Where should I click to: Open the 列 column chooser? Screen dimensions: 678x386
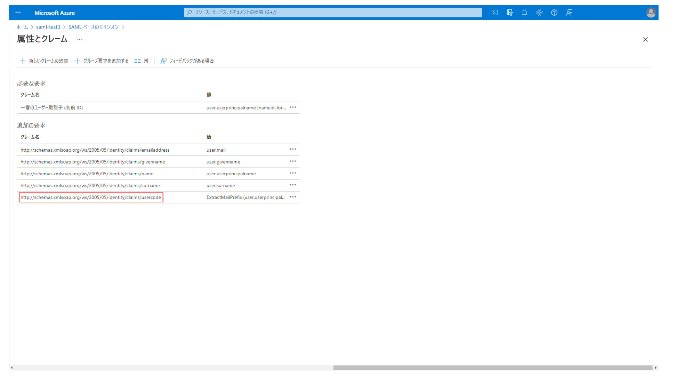click(x=141, y=61)
